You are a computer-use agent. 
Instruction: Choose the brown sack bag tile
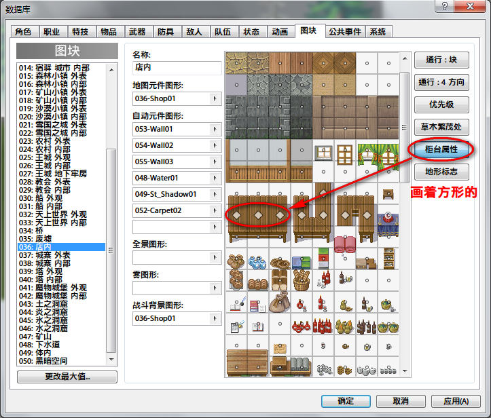pos(280,303)
